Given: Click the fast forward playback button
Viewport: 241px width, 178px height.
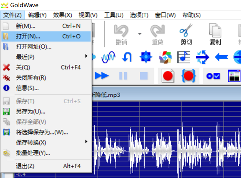Looking at the screenshot, I should click(102, 76).
